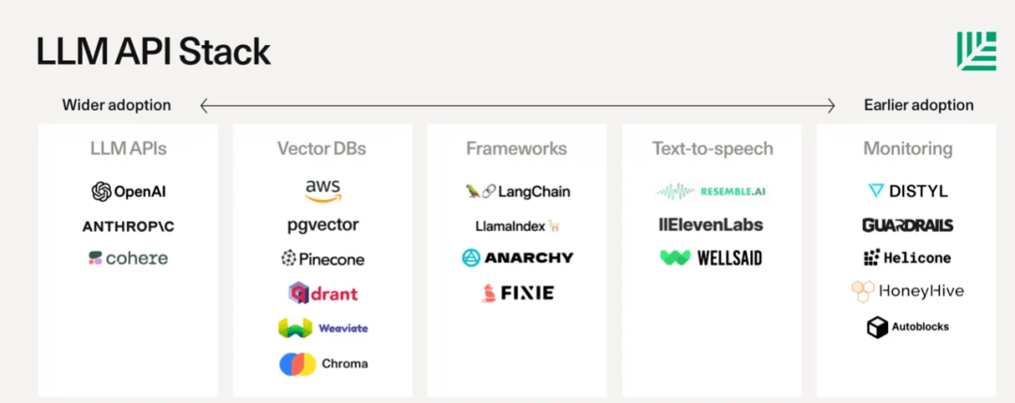Click the LangChain logo
The width and height of the screenshot is (1015, 403).
517,192
